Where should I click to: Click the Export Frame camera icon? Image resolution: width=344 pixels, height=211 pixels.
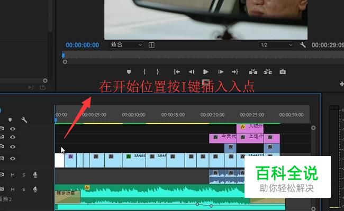point(283,72)
